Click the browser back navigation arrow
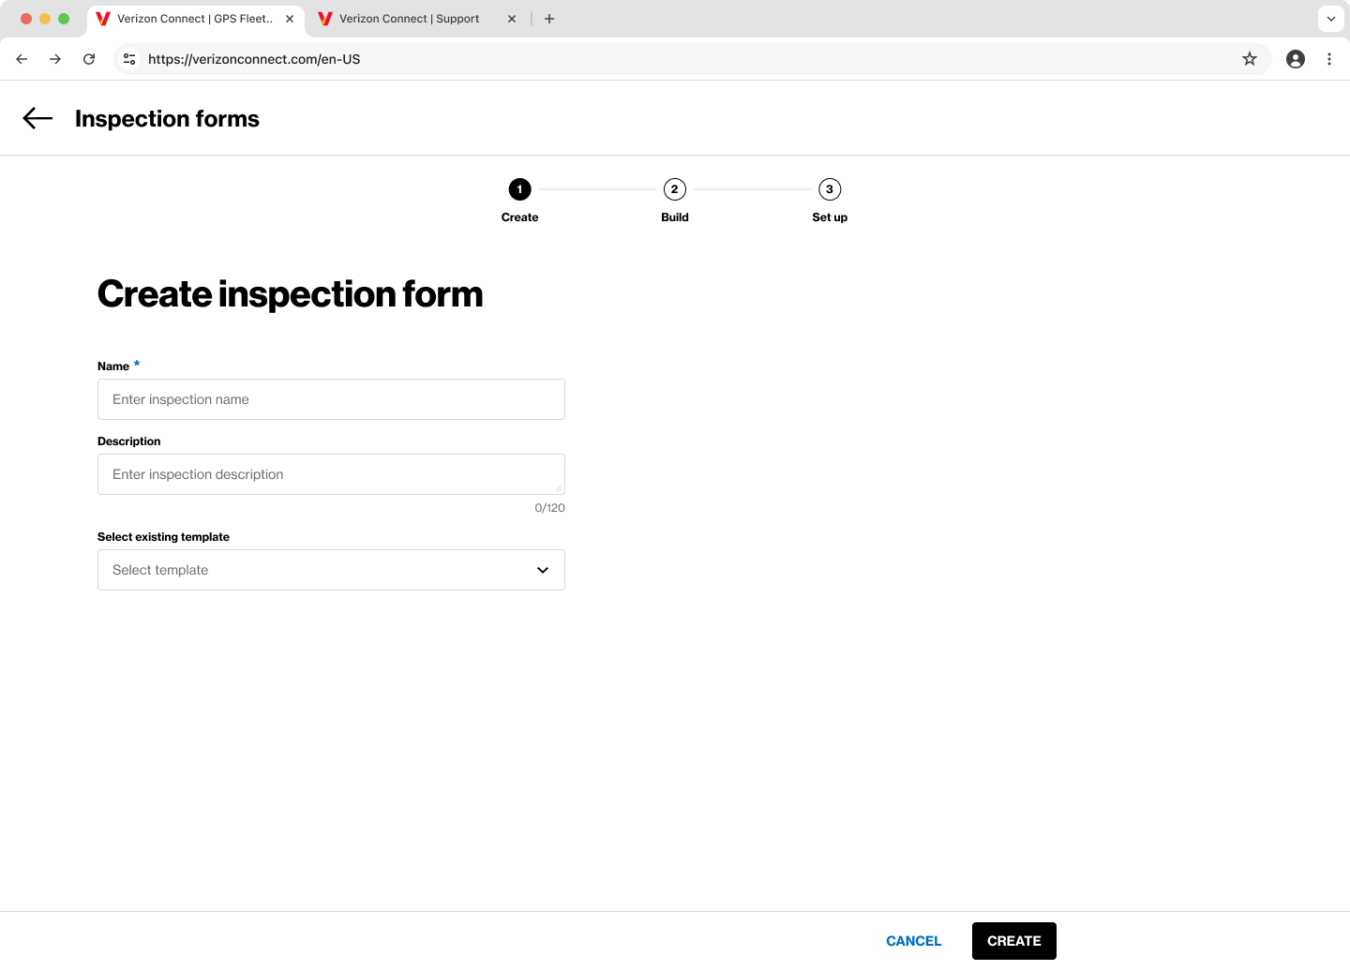1350x971 pixels. pyautogui.click(x=22, y=58)
